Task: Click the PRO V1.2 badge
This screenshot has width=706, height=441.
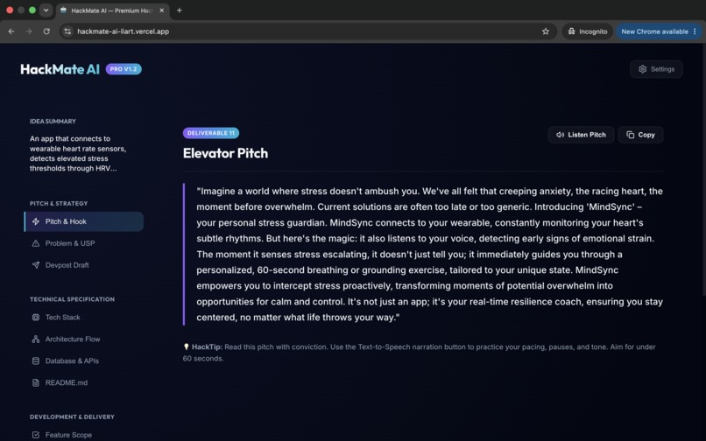Action: click(124, 69)
